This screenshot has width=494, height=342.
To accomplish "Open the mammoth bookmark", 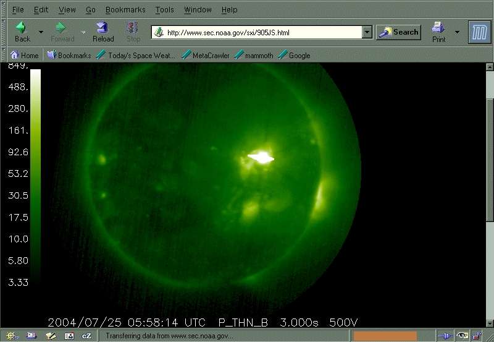I will tap(254, 55).
